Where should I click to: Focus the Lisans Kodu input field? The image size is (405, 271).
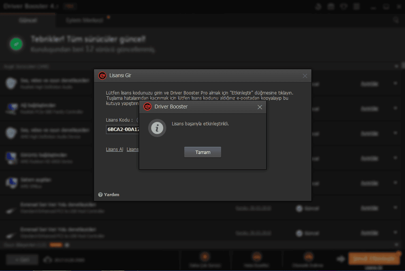122,130
